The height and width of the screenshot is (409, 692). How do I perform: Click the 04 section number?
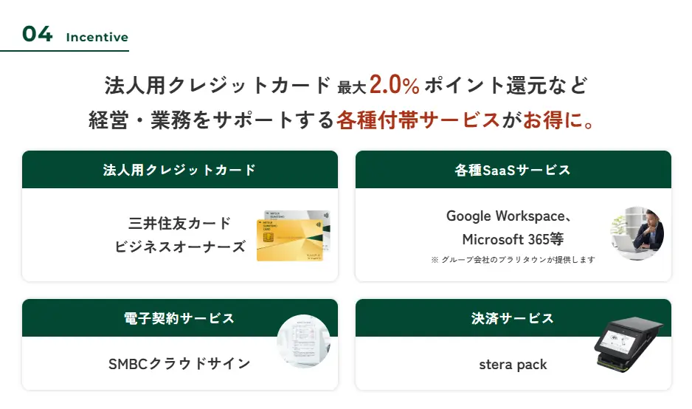pos(38,34)
